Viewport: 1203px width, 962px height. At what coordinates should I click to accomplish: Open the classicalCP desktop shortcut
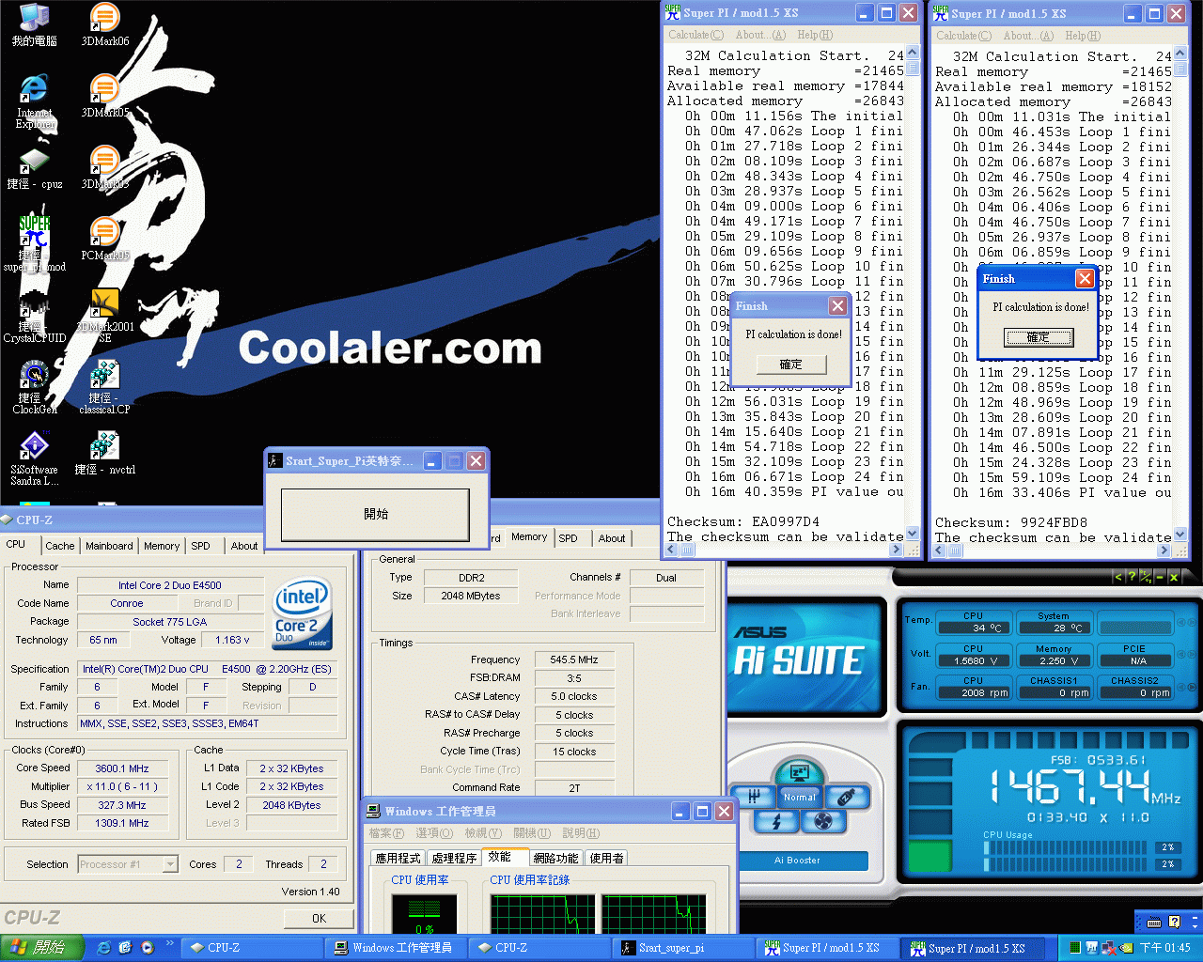coord(104,387)
